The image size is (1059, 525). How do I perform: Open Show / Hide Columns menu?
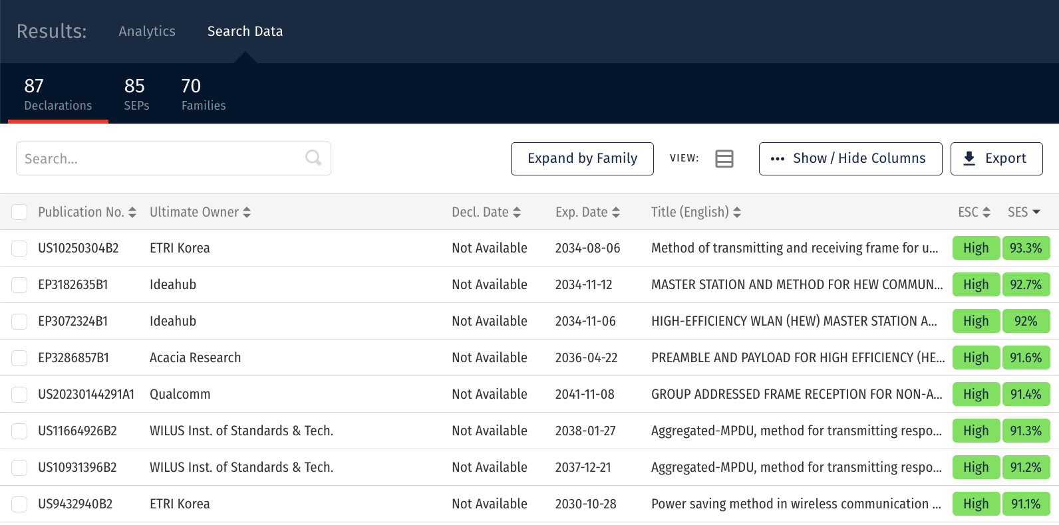850,159
